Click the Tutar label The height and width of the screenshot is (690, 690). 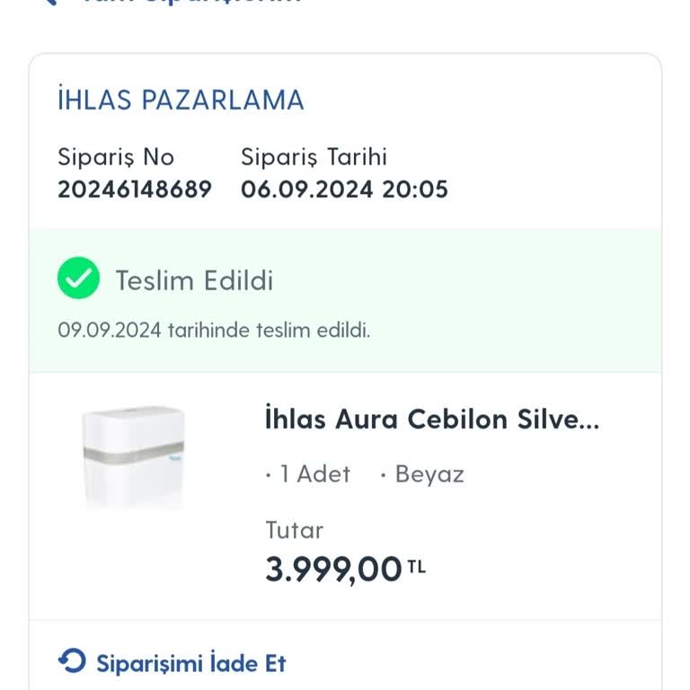294,530
